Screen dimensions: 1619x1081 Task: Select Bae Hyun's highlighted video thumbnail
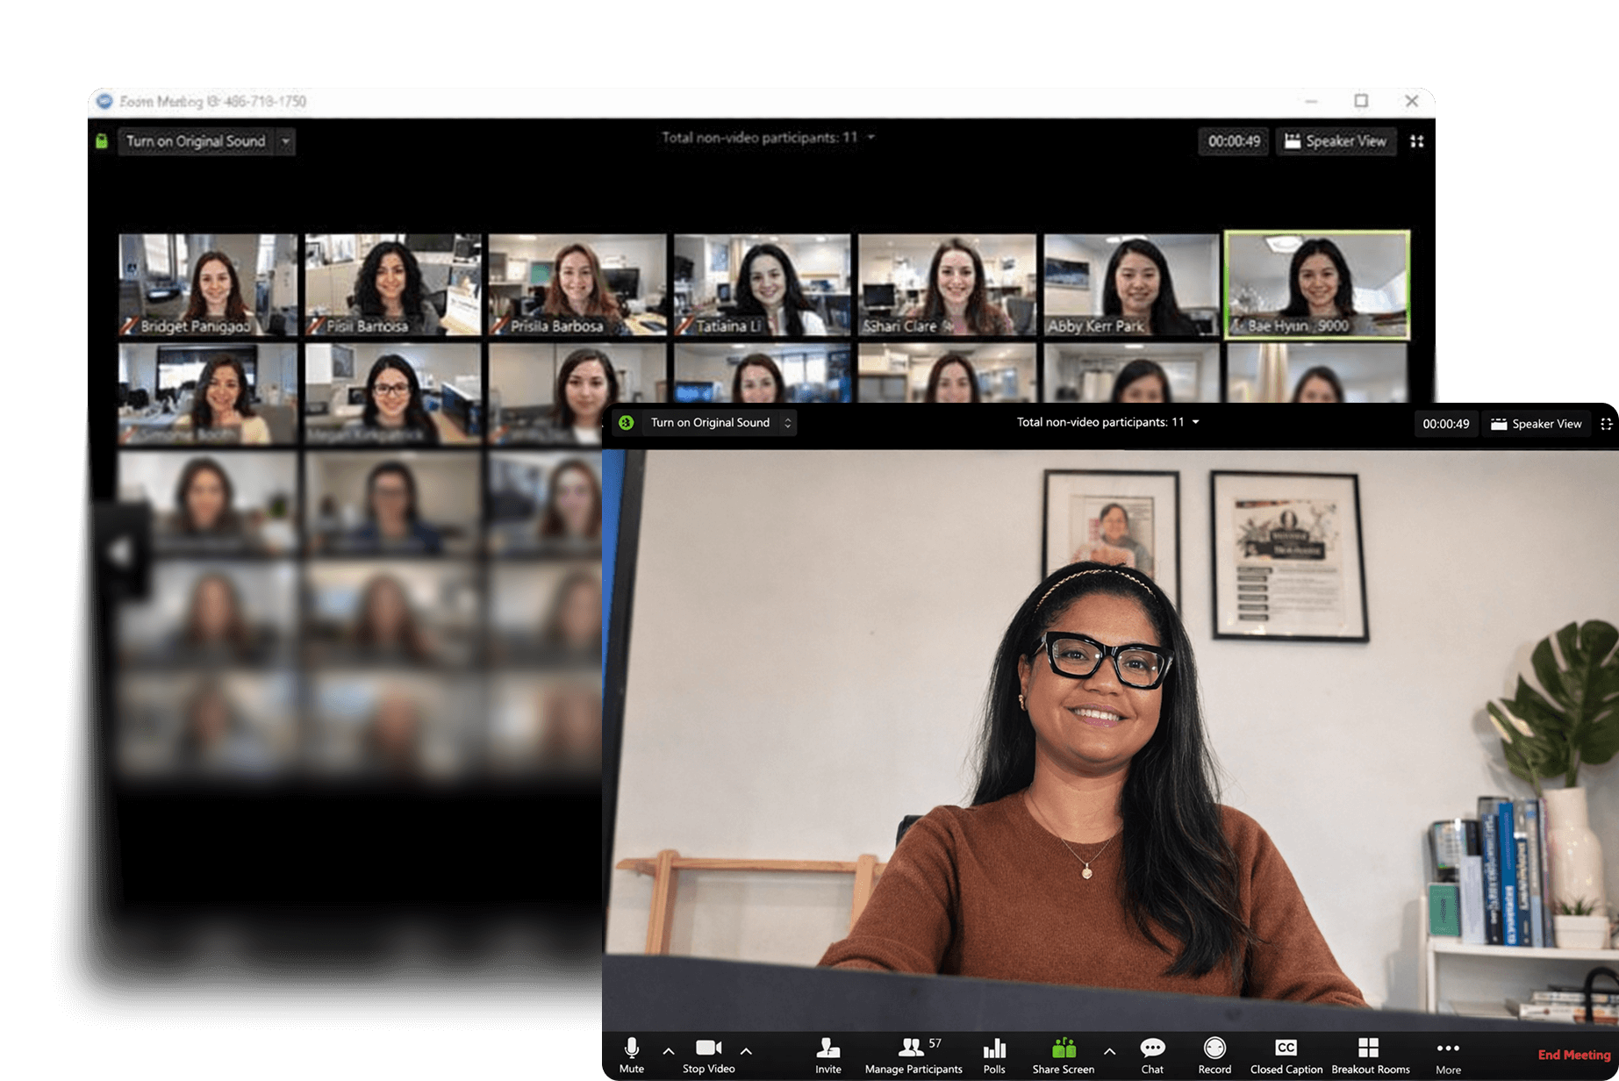1317,285
